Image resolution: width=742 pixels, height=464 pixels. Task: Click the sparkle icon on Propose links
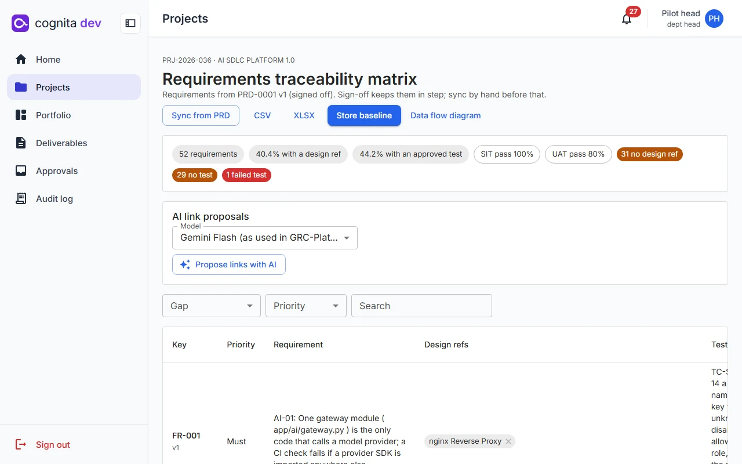(185, 264)
